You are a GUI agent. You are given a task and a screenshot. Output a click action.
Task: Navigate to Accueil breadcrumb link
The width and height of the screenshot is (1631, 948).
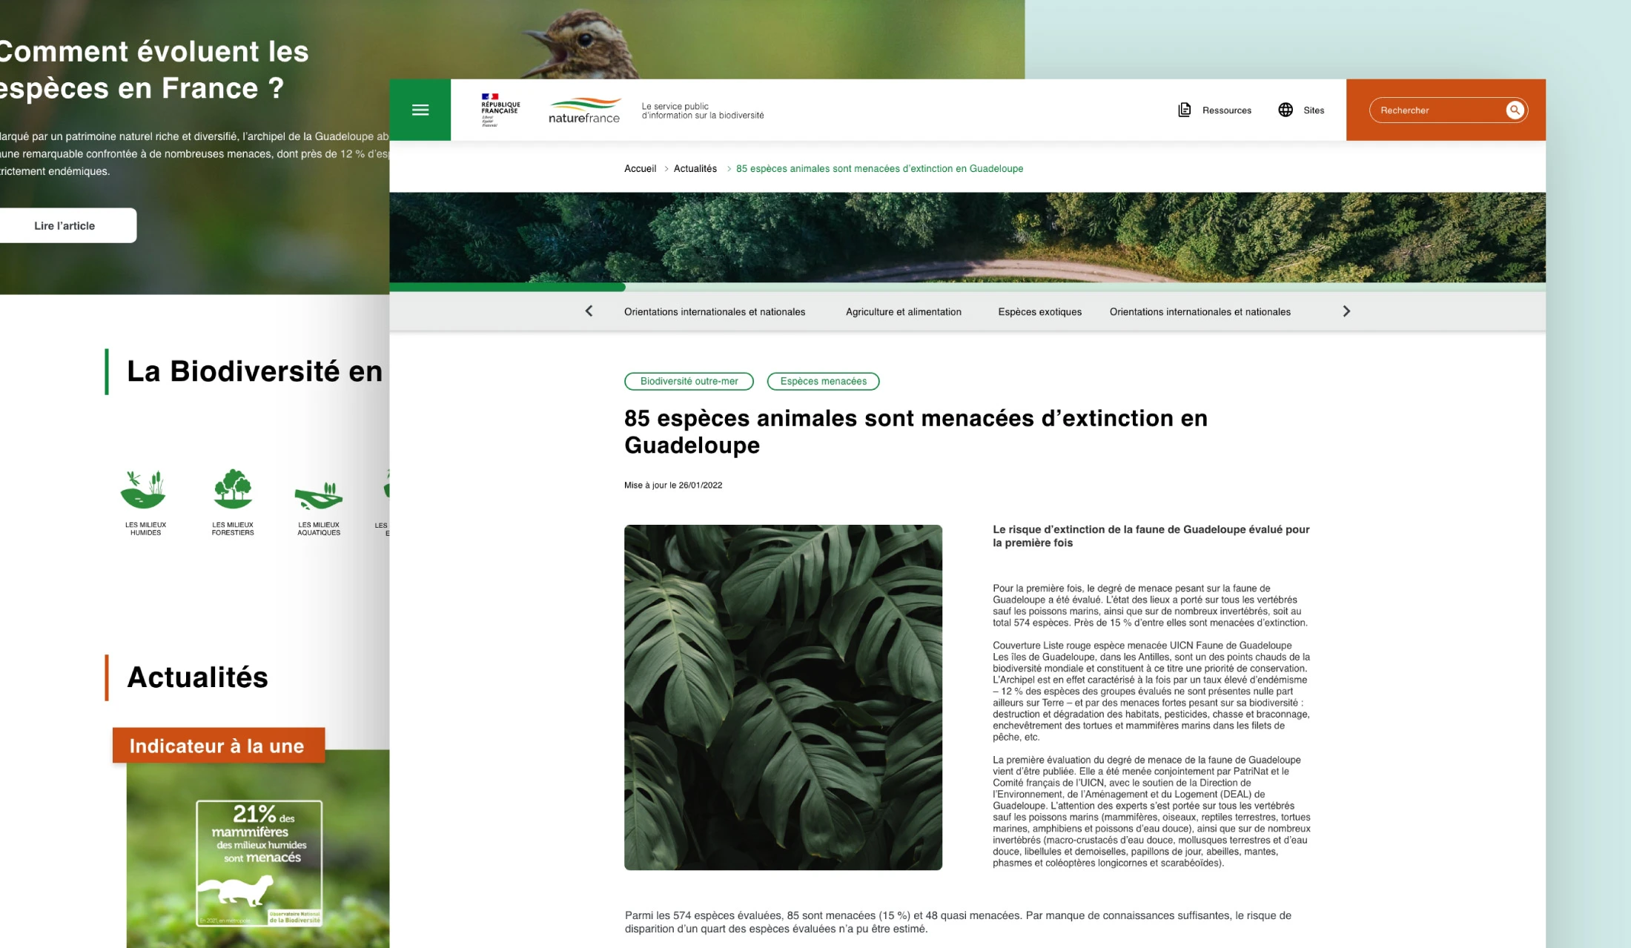tap(642, 168)
